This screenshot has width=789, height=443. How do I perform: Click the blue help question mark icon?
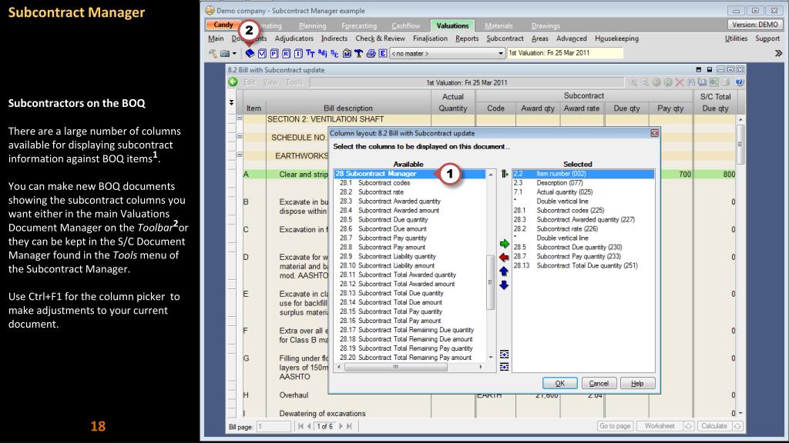(x=739, y=82)
